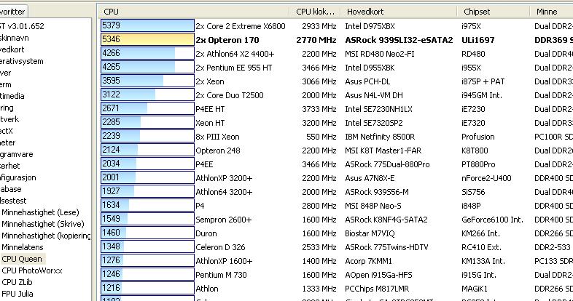The width and height of the screenshot is (573, 301).
Task: Select the Athlon64 3200+ row
Action: (224, 192)
